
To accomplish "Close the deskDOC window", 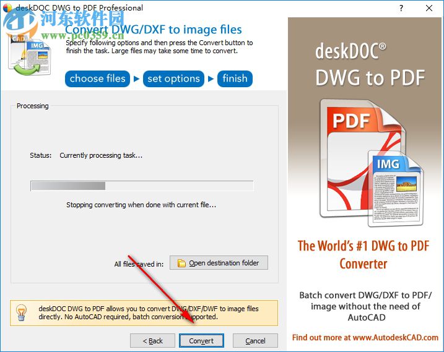I will (x=429, y=8).
